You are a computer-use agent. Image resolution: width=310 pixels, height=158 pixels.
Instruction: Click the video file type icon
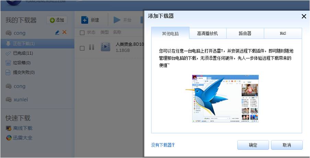tap(105, 47)
